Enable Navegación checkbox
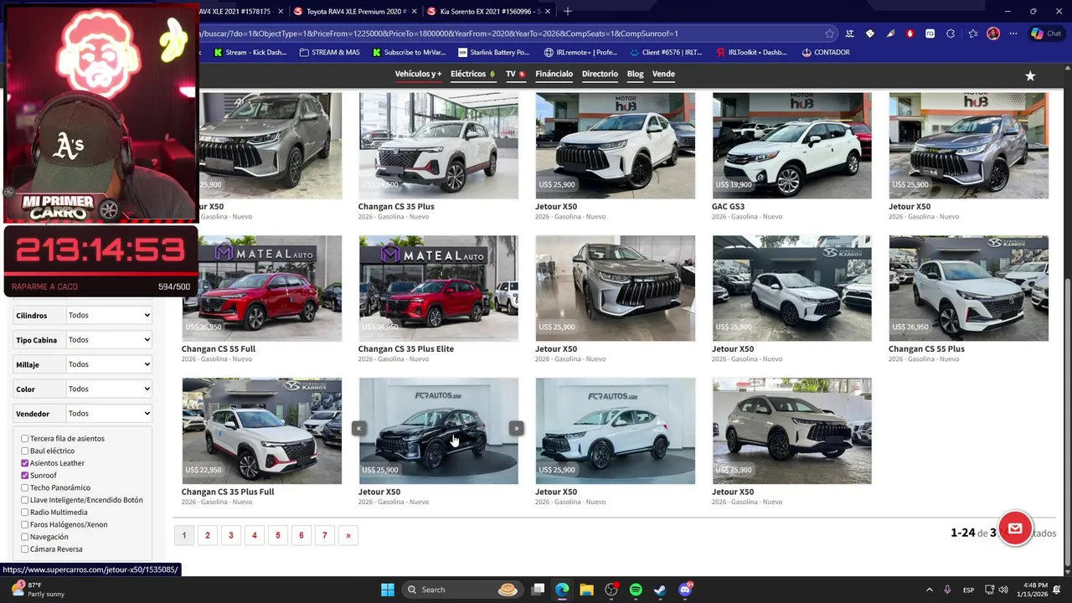Image resolution: width=1072 pixels, height=603 pixels. click(x=25, y=537)
